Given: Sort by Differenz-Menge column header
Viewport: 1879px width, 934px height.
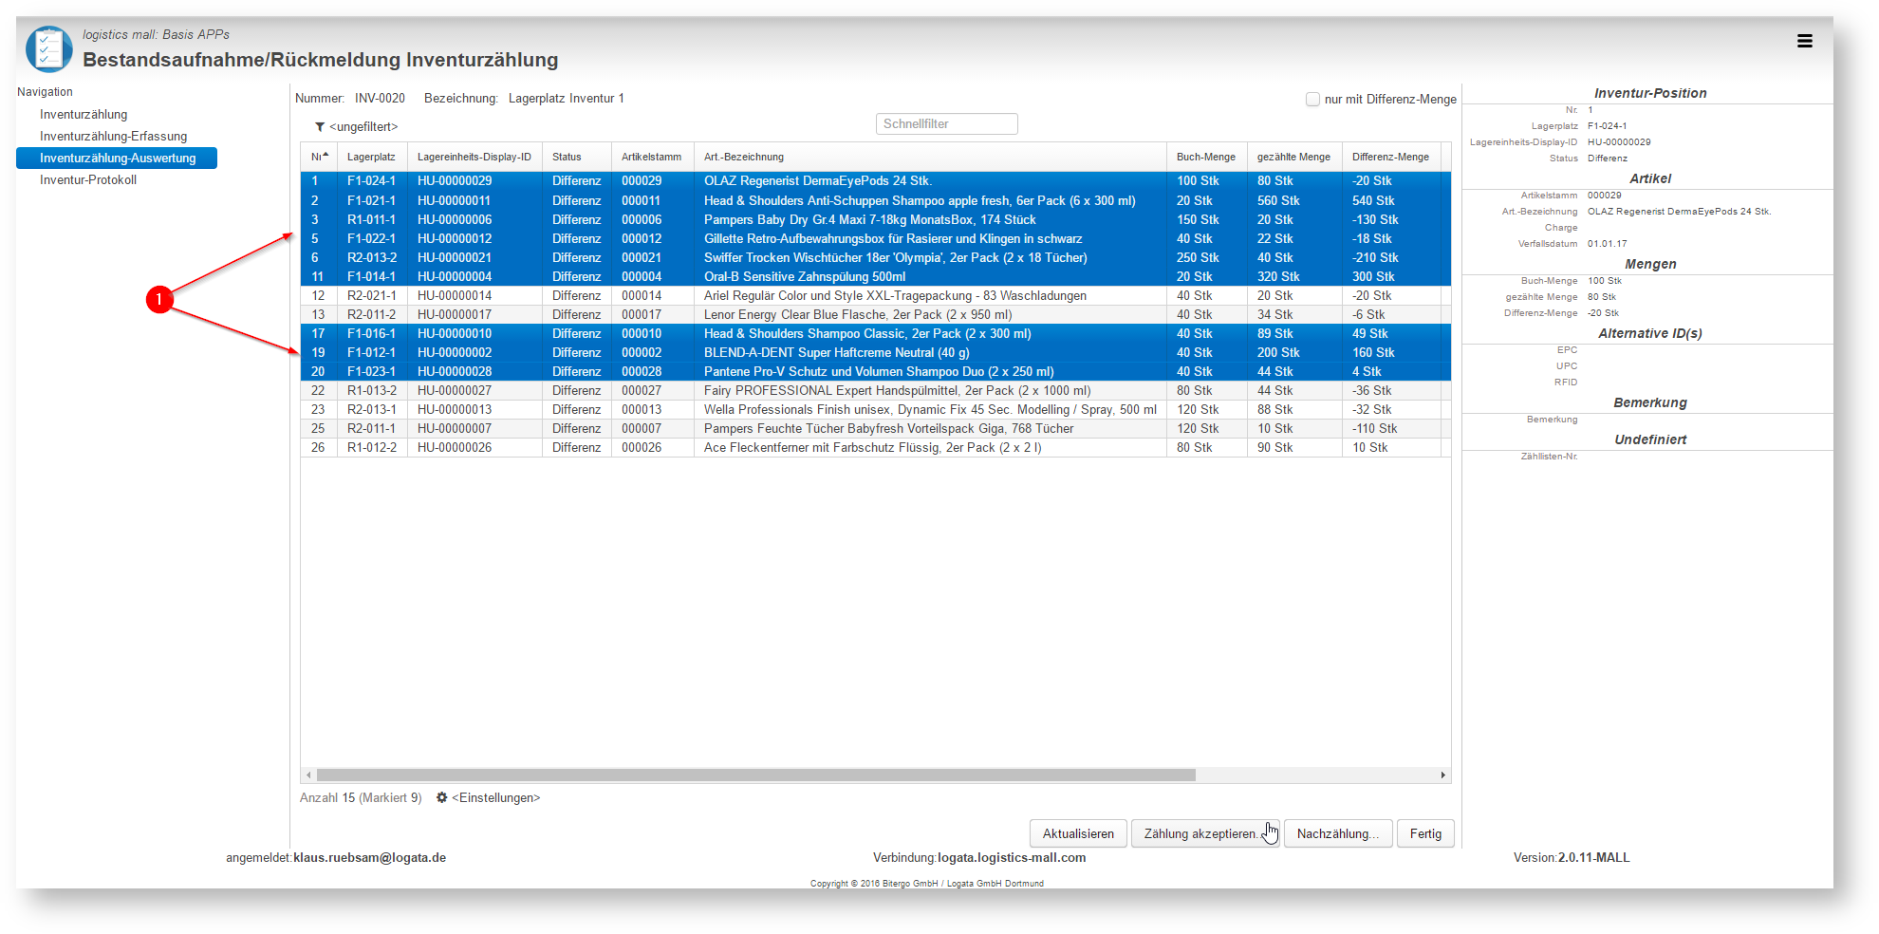Looking at the screenshot, I should 1390,157.
